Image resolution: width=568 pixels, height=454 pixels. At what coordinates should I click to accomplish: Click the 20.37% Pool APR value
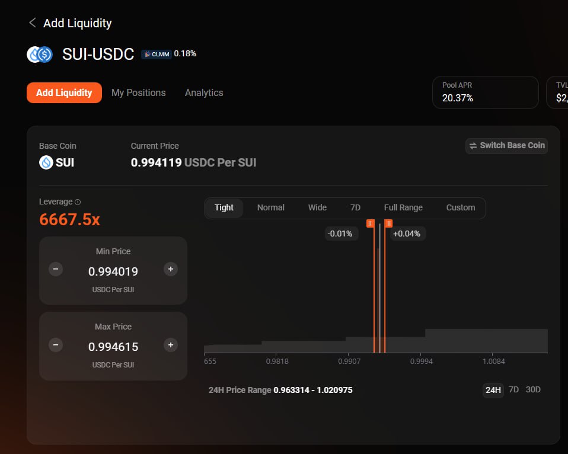(458, 98)
